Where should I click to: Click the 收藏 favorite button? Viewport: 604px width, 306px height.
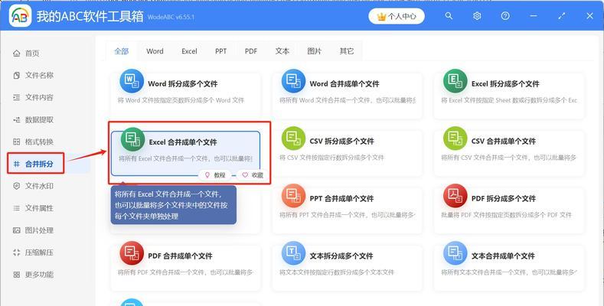(253, 175)
